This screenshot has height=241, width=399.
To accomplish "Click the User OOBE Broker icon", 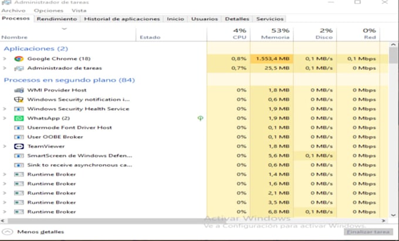I will 19,137.
